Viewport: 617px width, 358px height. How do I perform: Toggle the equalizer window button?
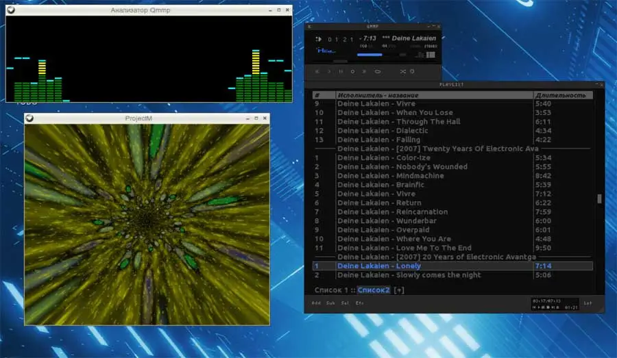click(x=420, y=55)
